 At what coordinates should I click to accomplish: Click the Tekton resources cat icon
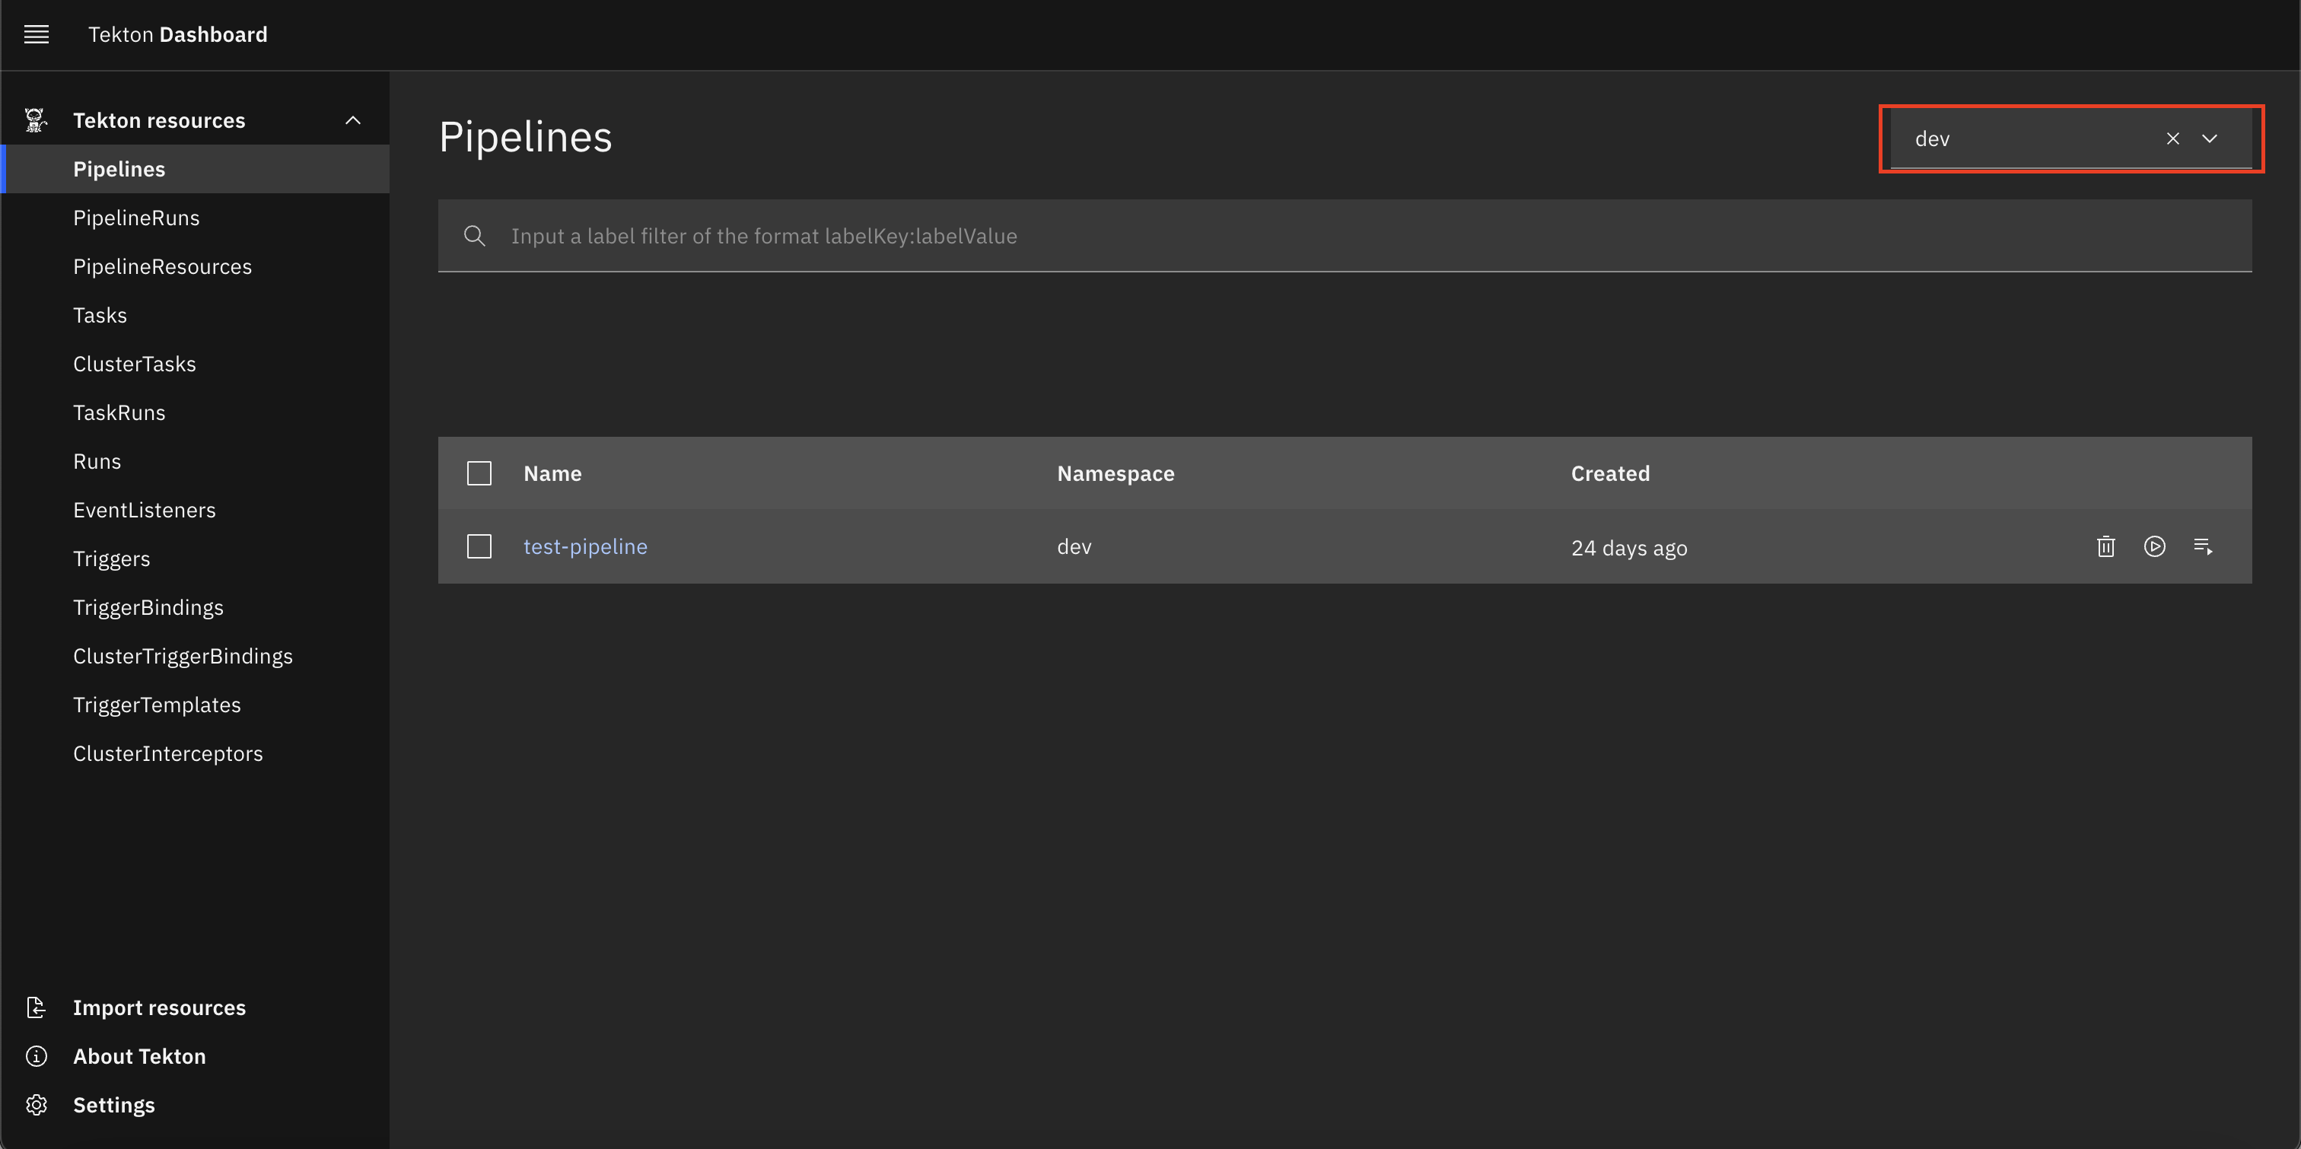(36, 121)
